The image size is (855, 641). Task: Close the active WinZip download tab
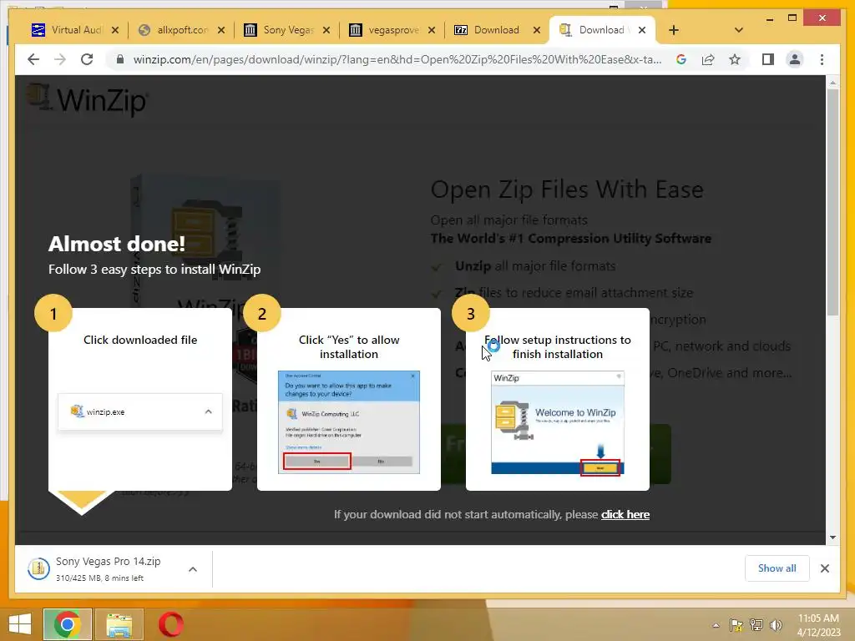(642, 31)
